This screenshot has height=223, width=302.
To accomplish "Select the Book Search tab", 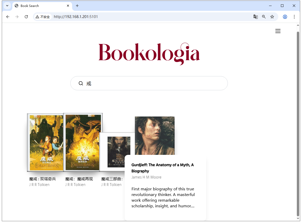I will click(42, 6).
